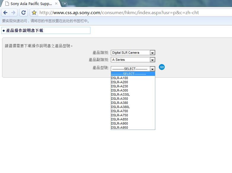The width and height of the screenshot is (232, 173).
Task: Bookmark the page using the star icon
Action: pos(34,13)
